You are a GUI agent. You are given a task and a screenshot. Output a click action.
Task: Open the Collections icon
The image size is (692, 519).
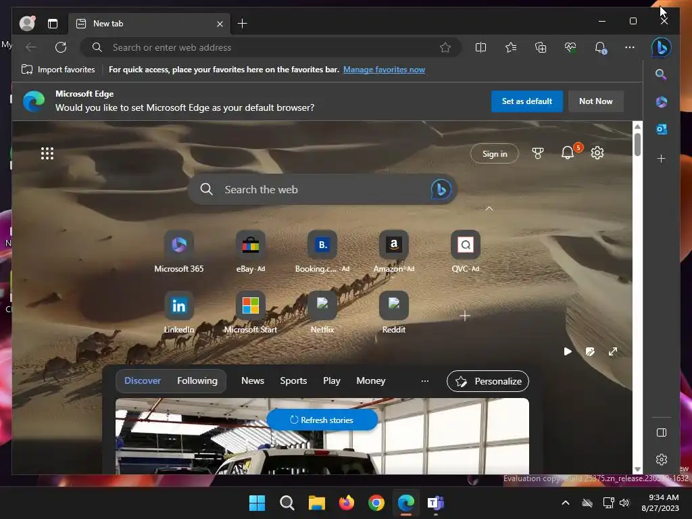click(x=541, y=47)
